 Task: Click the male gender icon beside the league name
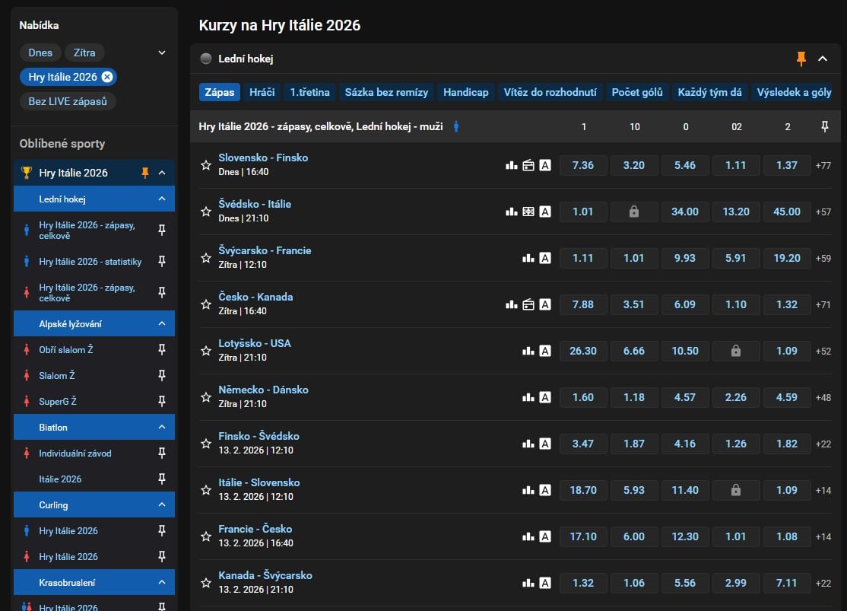pos(455,126)
